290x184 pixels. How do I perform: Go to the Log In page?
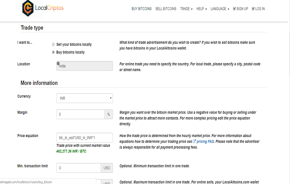click(x=258, y=9)
